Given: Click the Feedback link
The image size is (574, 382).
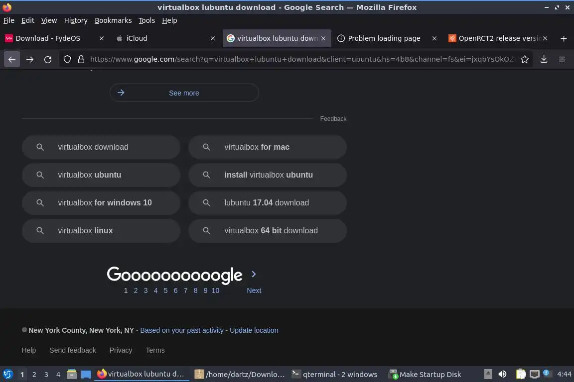Looking at the screenshot, I should [x=333, y=119].
